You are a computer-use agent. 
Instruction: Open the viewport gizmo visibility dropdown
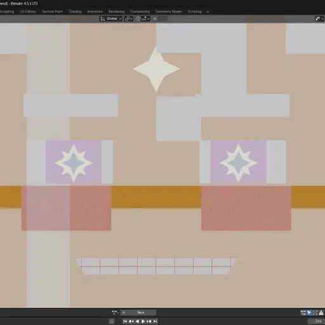(x=319, y=19)
